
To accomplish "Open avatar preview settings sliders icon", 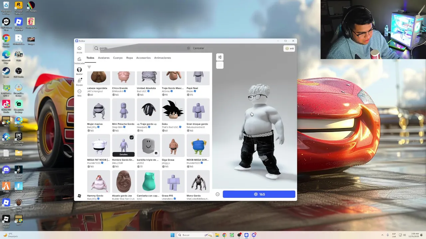I will point(220,57).
